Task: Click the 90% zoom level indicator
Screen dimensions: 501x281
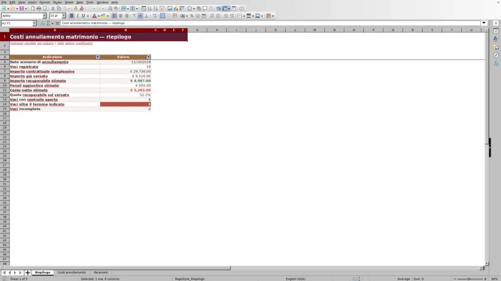Action: [x=495, y=279]
